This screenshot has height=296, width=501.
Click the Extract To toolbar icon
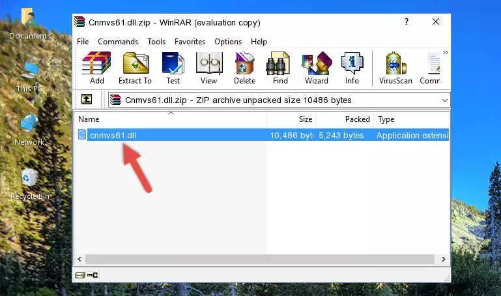(x=135, y=68)
